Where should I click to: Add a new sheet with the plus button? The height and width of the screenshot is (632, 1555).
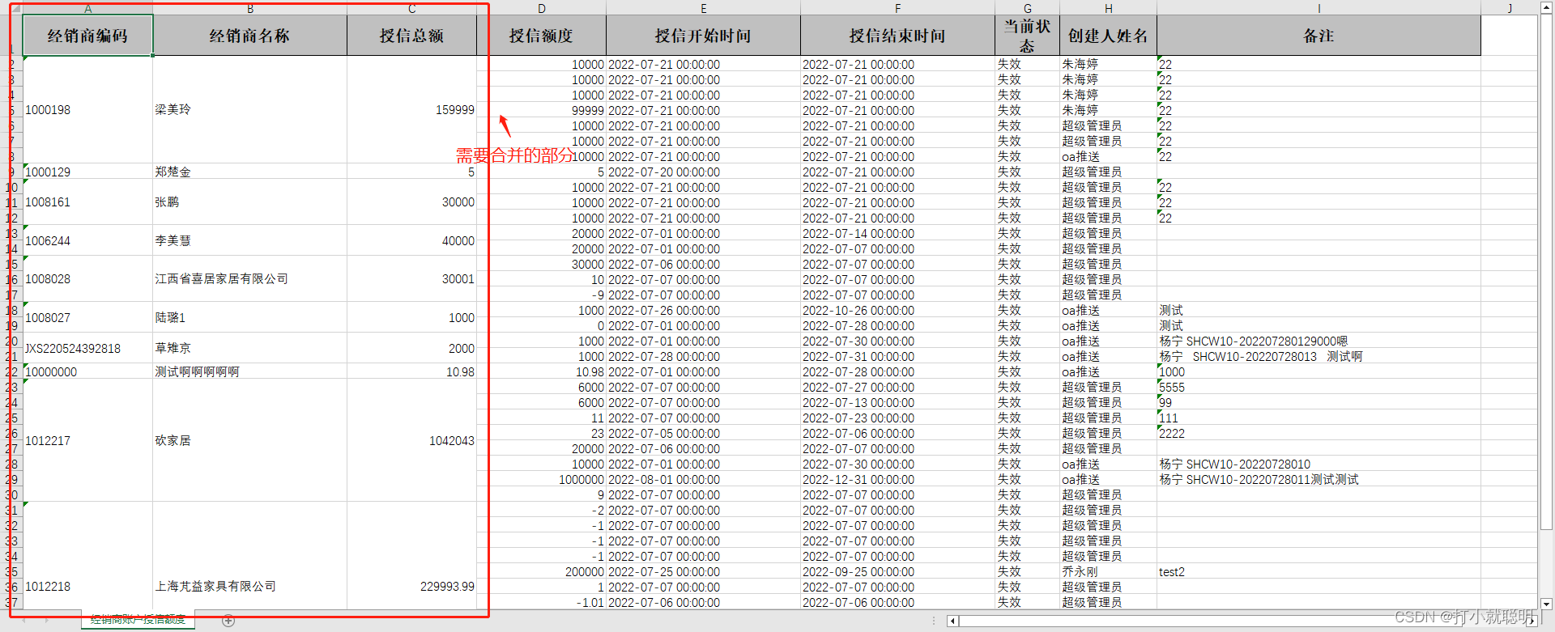pyautogui.click(x=228, y=621)
